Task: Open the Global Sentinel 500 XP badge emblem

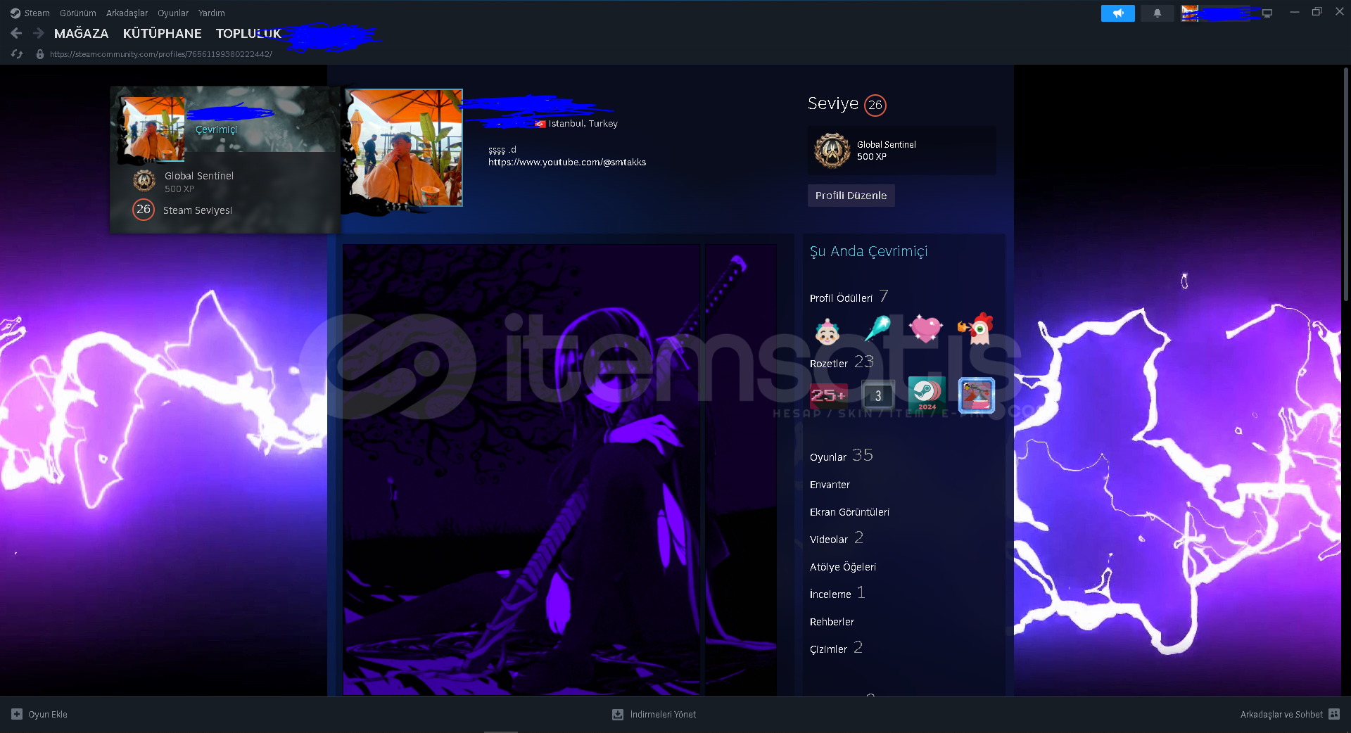Action: click(x=832, y=151)
